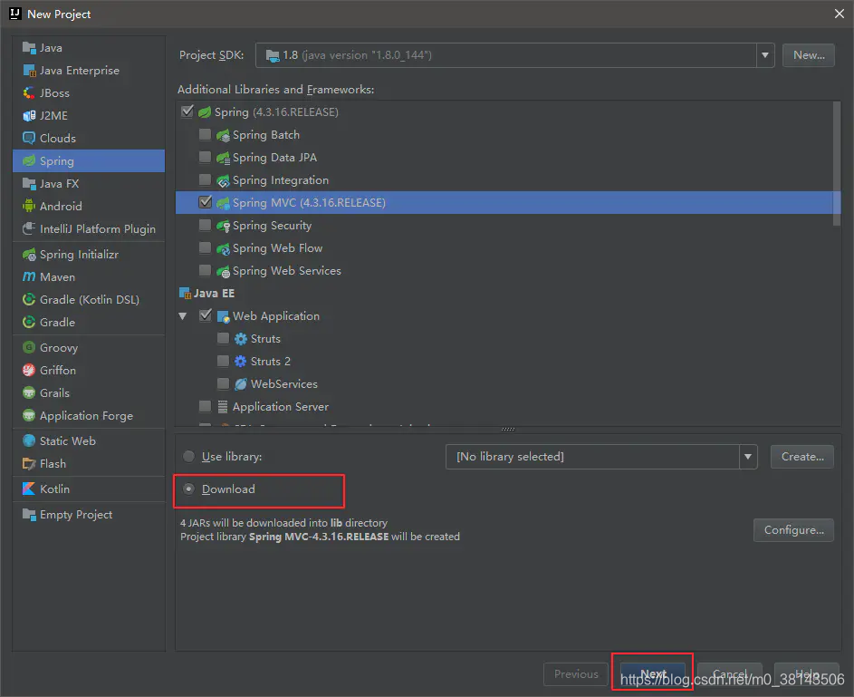The width and height of the screenshot is (854, 697).
Task: Pick the Static Web globe icon
Action: point(29,440)
